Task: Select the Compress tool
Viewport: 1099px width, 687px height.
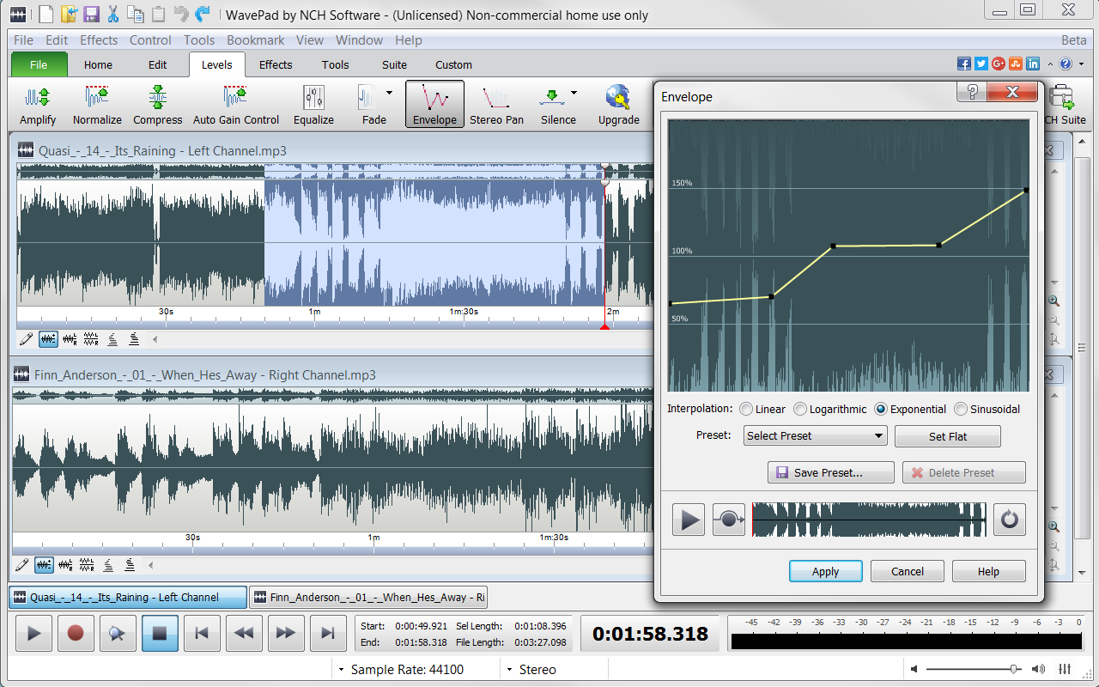Action: pos(157,103)
